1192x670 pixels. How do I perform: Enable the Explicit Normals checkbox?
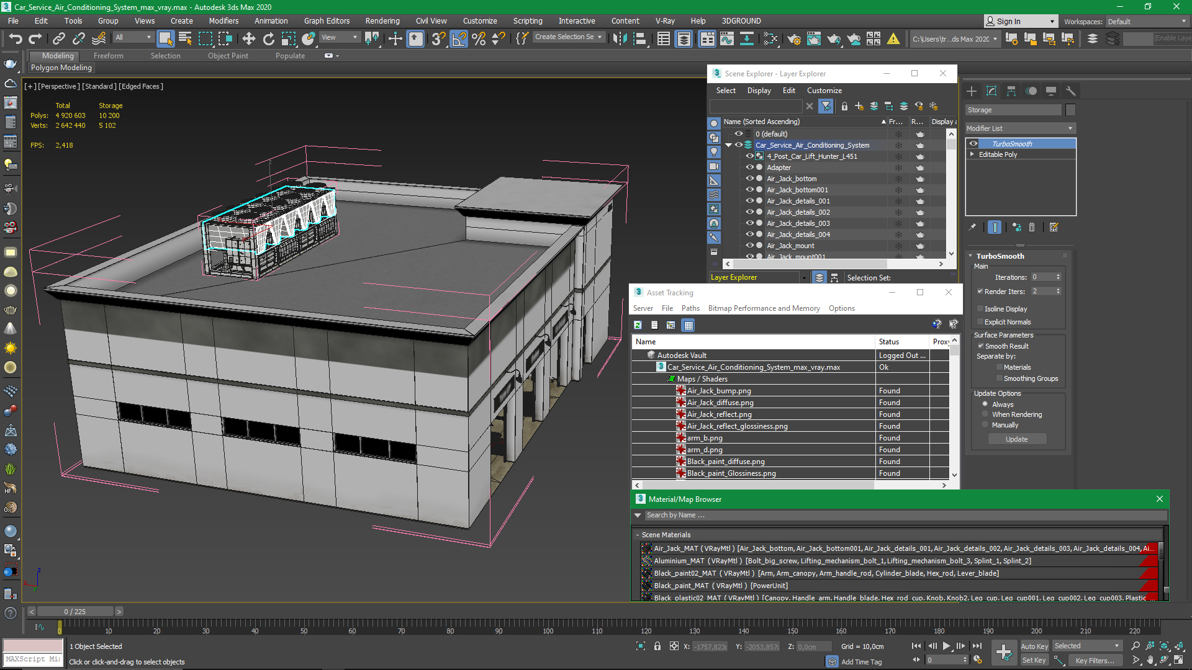tap(980, 322)
